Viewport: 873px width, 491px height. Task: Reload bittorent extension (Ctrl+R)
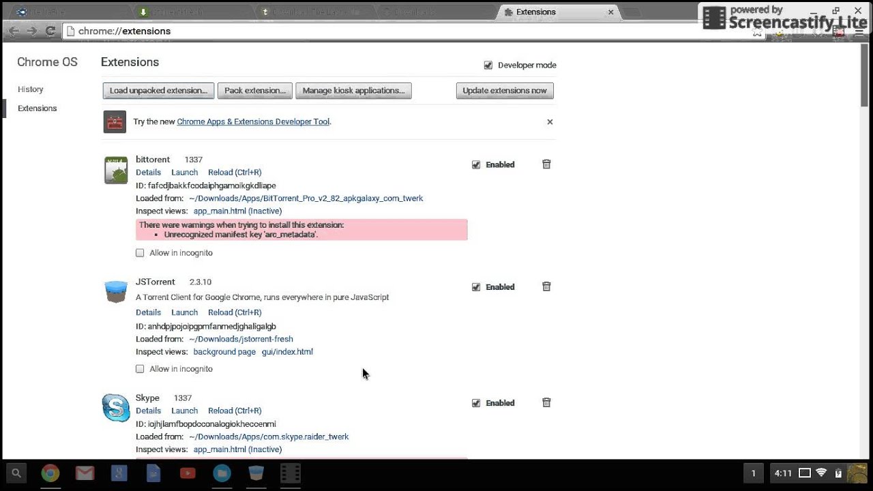pyautogui.click(x=235, y=173)
